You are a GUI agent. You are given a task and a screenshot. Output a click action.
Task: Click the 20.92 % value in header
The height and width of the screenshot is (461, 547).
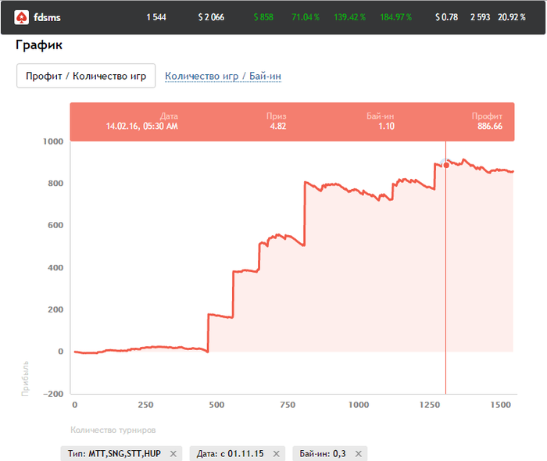click(512, 17)
